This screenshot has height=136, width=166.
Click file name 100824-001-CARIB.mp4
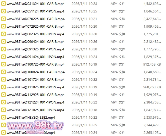(x=36, y=72)
